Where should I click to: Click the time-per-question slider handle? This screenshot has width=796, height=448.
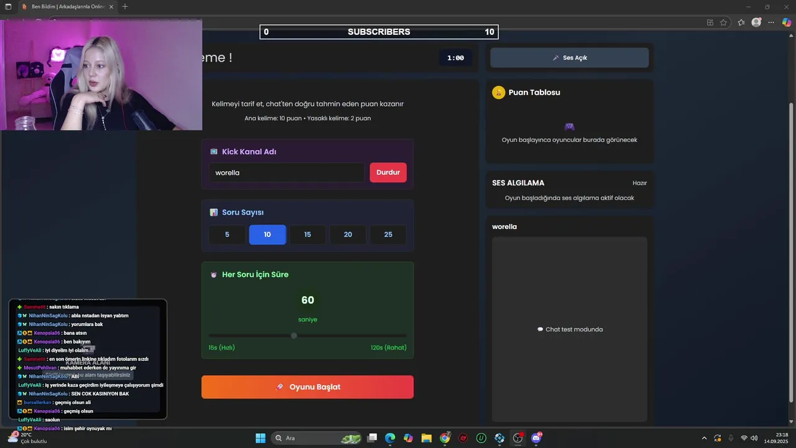pos(294,335)
